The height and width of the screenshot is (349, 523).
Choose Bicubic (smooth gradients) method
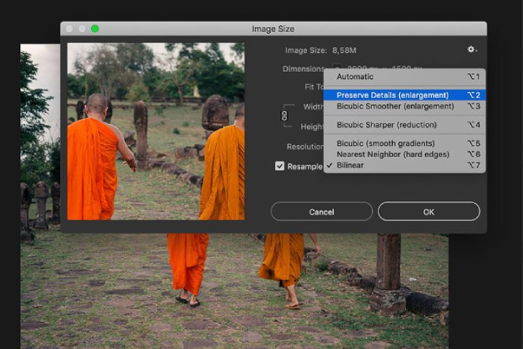pos(386,143)
